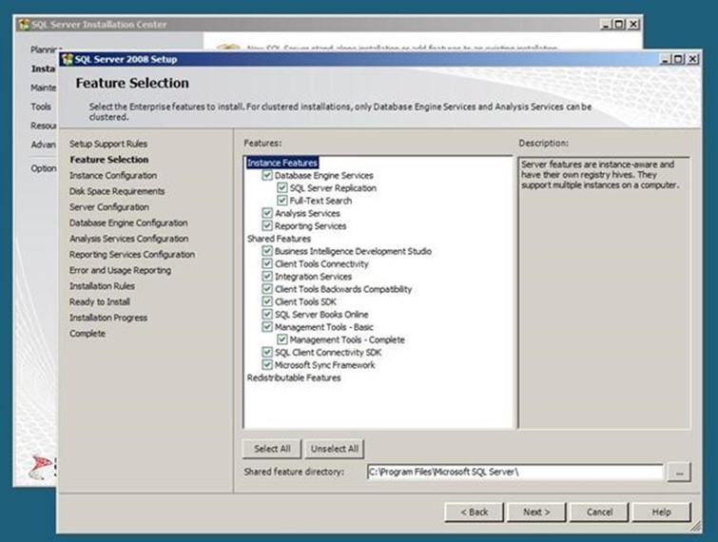Toggle Client Tools Connectivity checkbox
The image size is (718, 542).
[267, 263]
